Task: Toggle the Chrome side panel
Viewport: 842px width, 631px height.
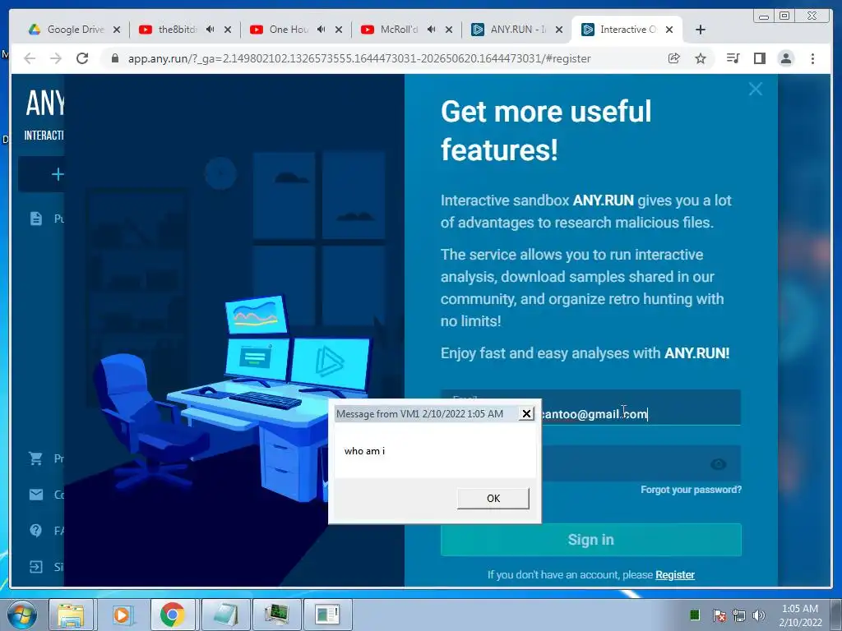Action: 759,58
